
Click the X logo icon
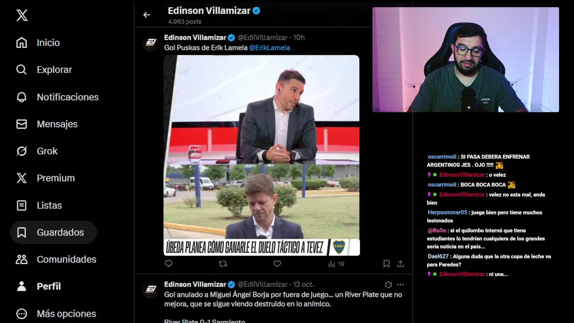tap(22, 15)
